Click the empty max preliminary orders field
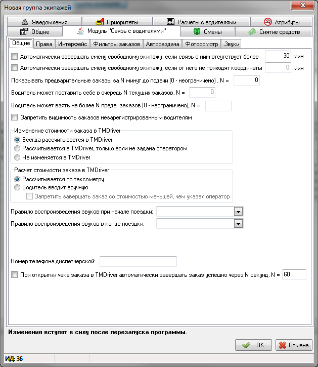318x367 pixels. pos(218,106)
